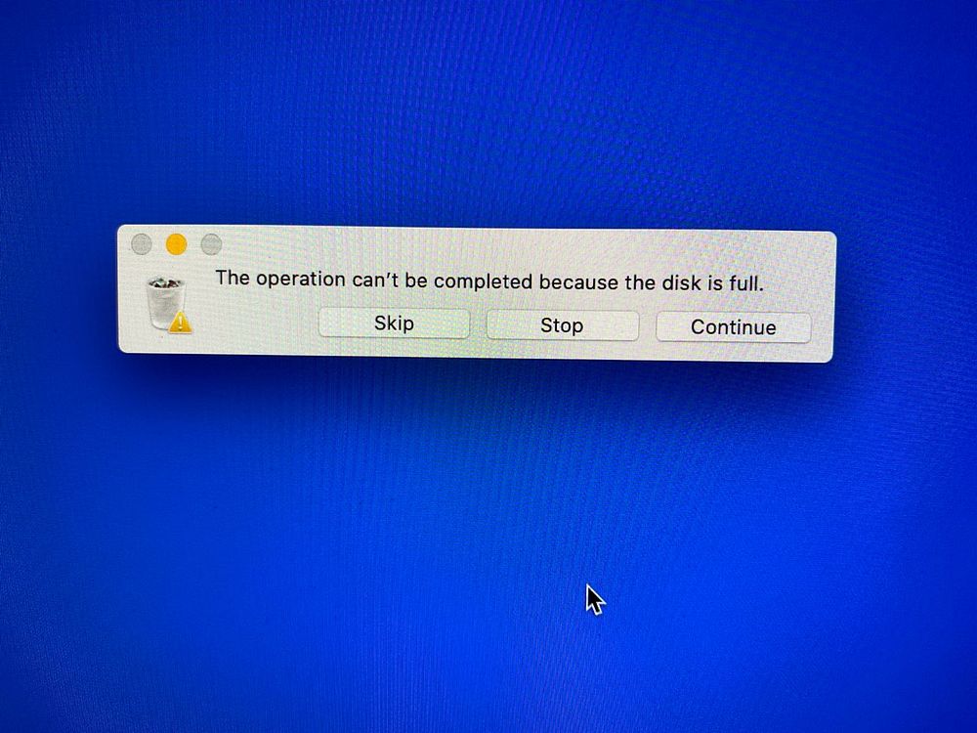Click the yellow warning triangle badge
Viewport: 977px width, 733px height.
[x=181, y=323]
